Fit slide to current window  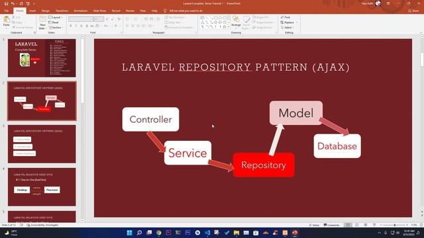[421, 225]
